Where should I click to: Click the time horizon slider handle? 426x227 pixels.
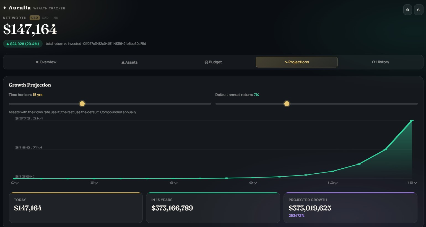pyautogui.click(x=82, y=104)
